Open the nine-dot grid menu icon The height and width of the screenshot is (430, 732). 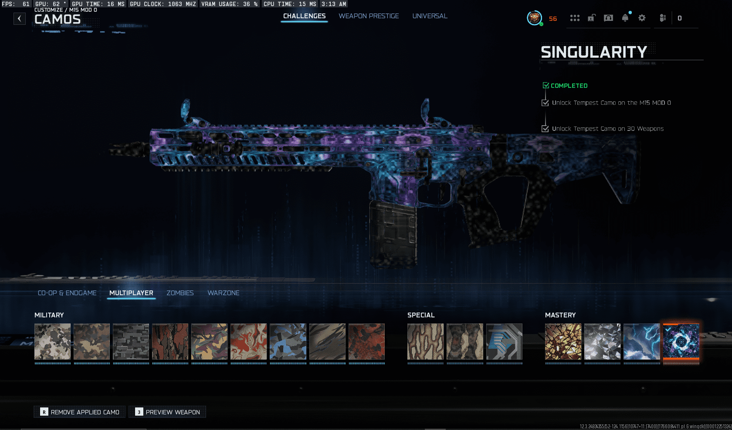(575, 18)
